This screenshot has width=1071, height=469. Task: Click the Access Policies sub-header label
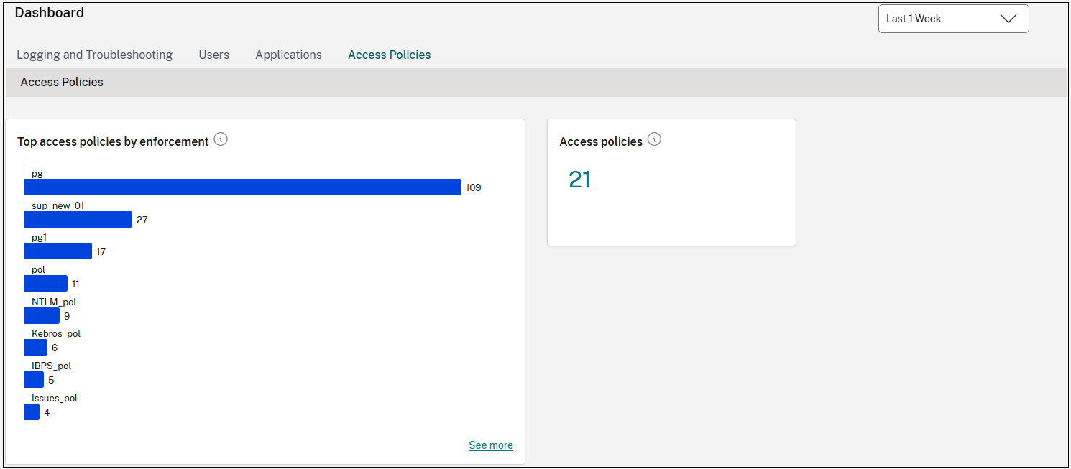coord(62,83)
